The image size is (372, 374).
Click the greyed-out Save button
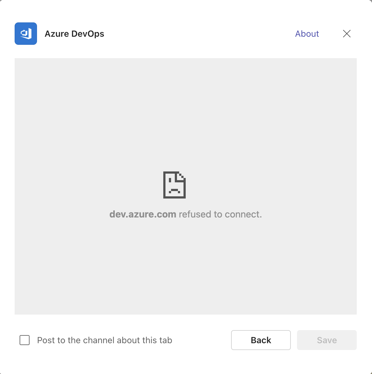(327, 340)
